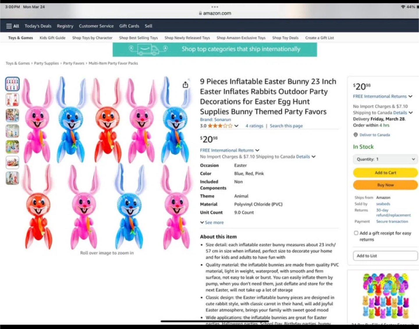Open Today's Deals menu item
The height and width of the screenshot is (329, 419).
tap(38, 26)
